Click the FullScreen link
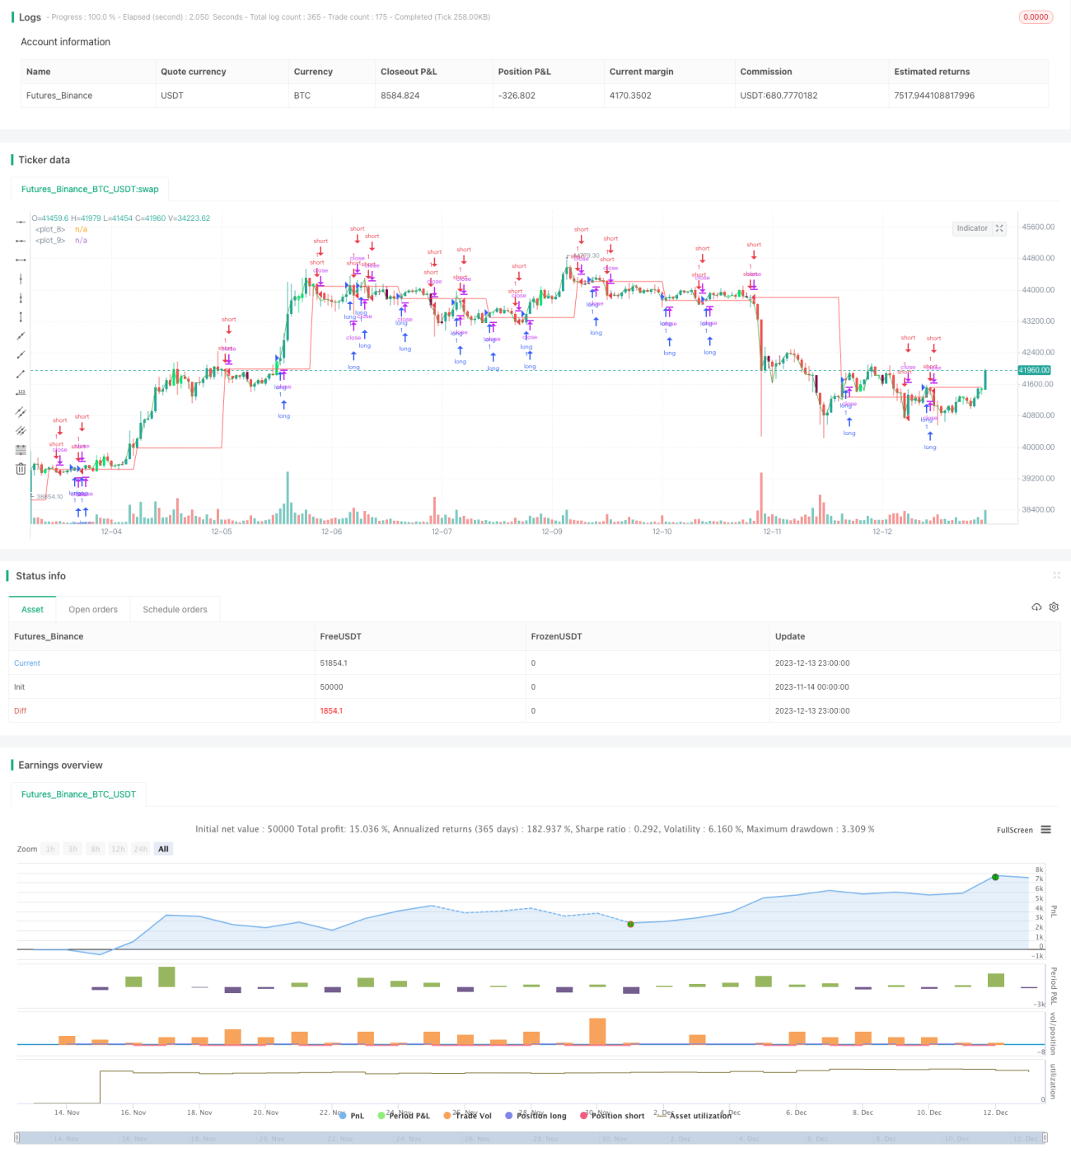Viewport: 1071px width, 1162px height. tap(1014, 830)
